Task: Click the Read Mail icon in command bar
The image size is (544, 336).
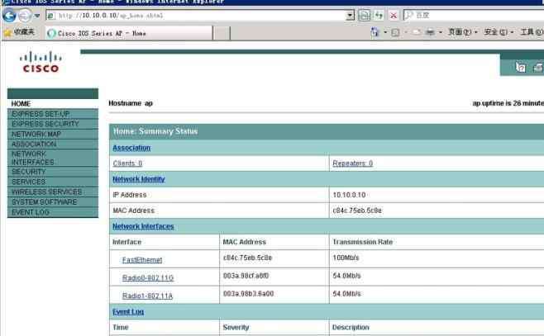Action: [417, 32]
